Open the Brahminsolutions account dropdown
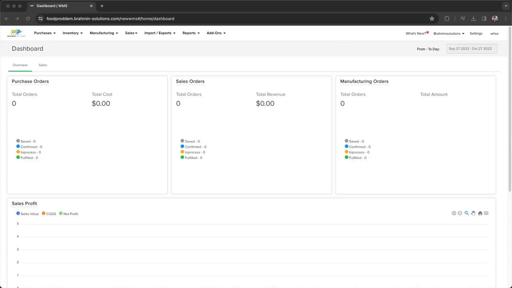This screenshot has height=288, width=512. click(x=449, y=34)
